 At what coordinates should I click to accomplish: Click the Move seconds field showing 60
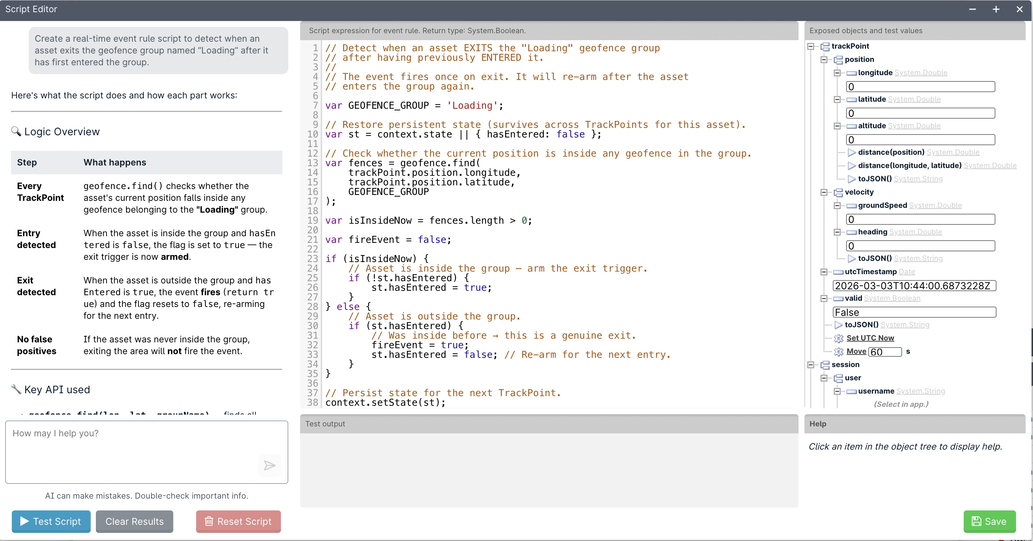point(885,352)
